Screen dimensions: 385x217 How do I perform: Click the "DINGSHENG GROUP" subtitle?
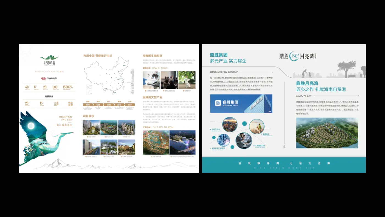pyautogui.click(x=224, y=72)
